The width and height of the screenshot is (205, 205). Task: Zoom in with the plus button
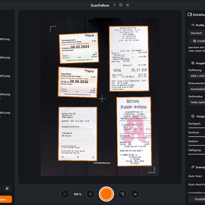(x=90, y=194)
